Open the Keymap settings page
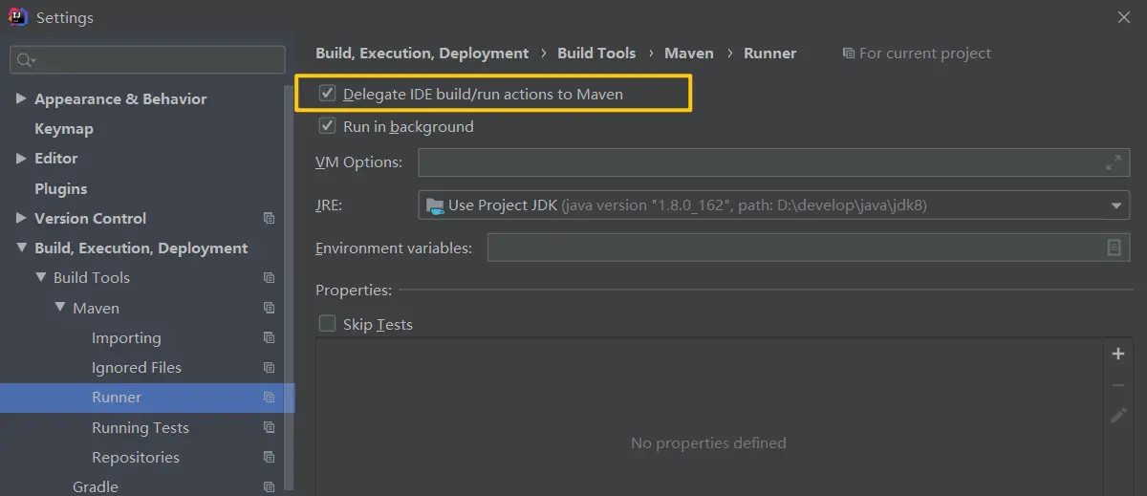 (x=64, y=129)
